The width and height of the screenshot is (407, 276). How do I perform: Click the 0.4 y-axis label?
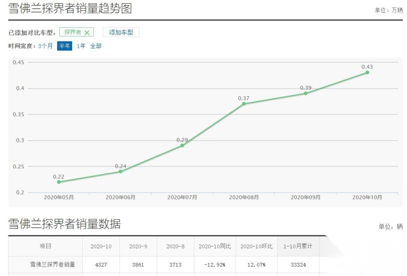20,88
